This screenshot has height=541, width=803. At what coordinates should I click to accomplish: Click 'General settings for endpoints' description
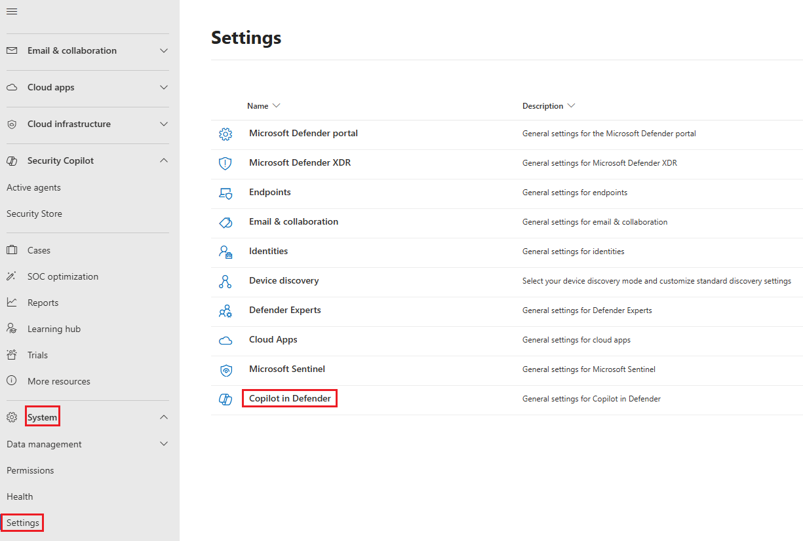click(575, 192)
